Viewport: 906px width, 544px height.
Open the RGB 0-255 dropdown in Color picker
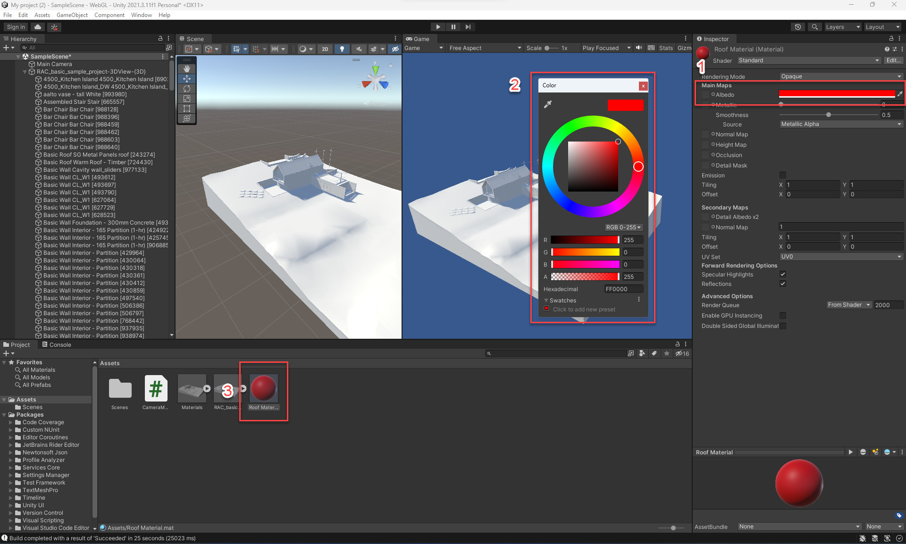623,227
